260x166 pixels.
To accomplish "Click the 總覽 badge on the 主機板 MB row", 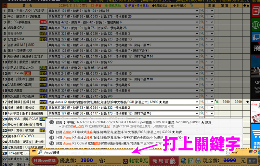I will [x=43, y=34].
